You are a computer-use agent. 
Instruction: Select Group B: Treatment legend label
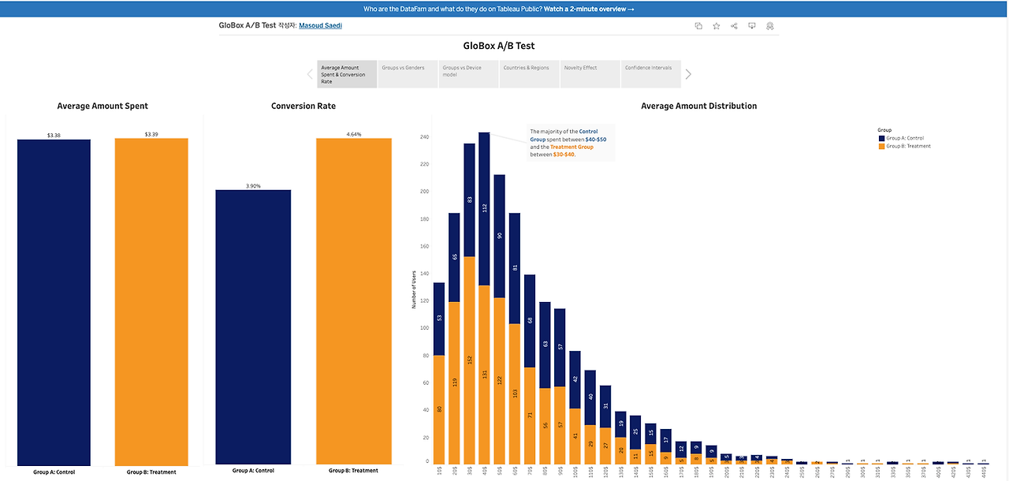[x=909, y=146]
